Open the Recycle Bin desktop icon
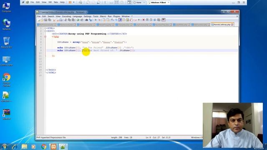The width and height of the screenshot is (267, 150). [7, 42]
